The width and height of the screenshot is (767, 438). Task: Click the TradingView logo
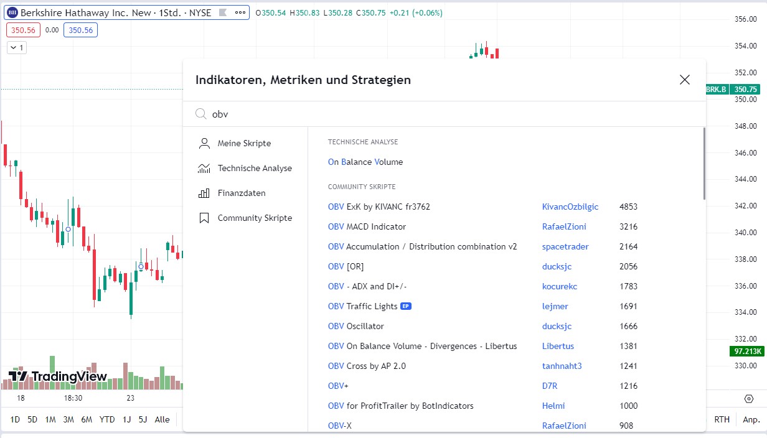(57, 376)
